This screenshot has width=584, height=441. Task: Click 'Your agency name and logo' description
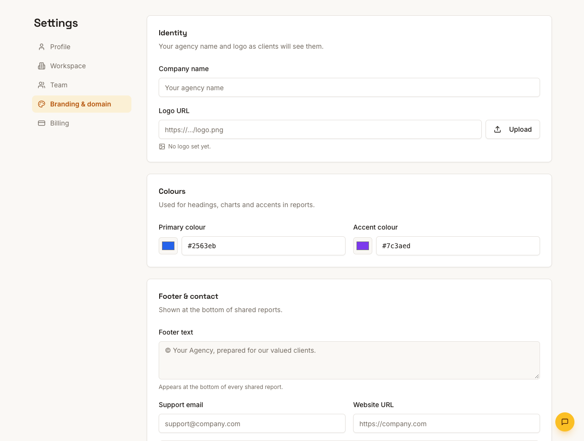click(x=241, y=46)
